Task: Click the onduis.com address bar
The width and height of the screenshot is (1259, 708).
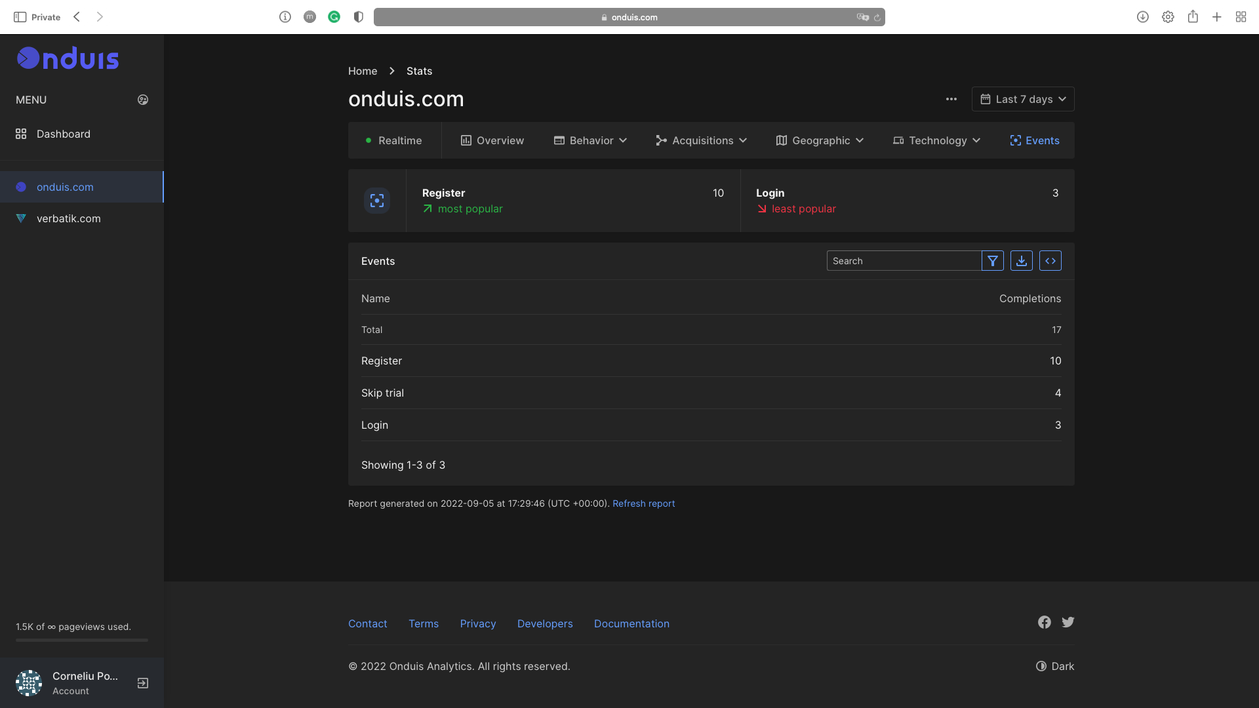Action: 629,17
